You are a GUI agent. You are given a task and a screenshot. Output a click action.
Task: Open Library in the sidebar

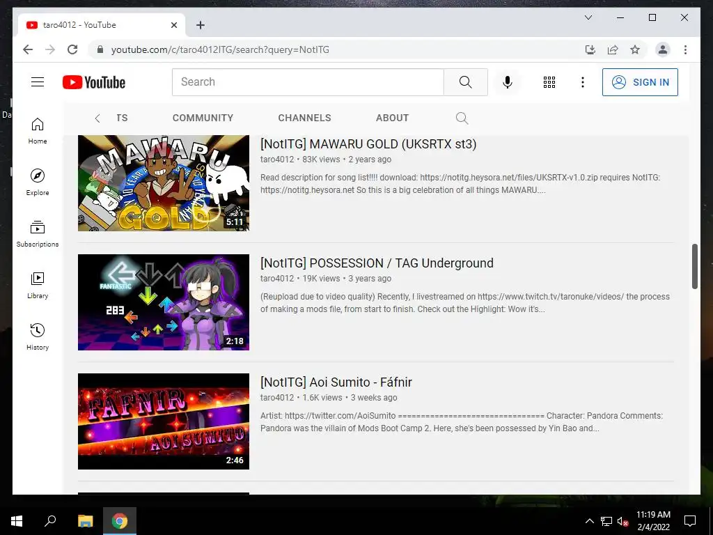tap(38, 285)
